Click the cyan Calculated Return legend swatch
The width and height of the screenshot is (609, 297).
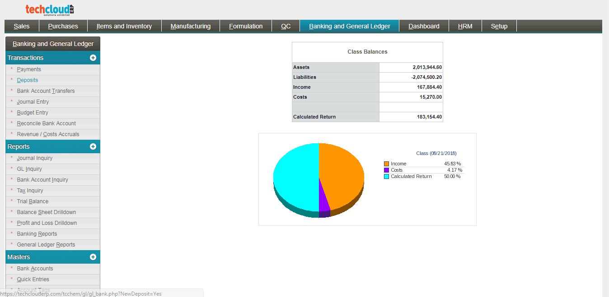click(386, 176)
